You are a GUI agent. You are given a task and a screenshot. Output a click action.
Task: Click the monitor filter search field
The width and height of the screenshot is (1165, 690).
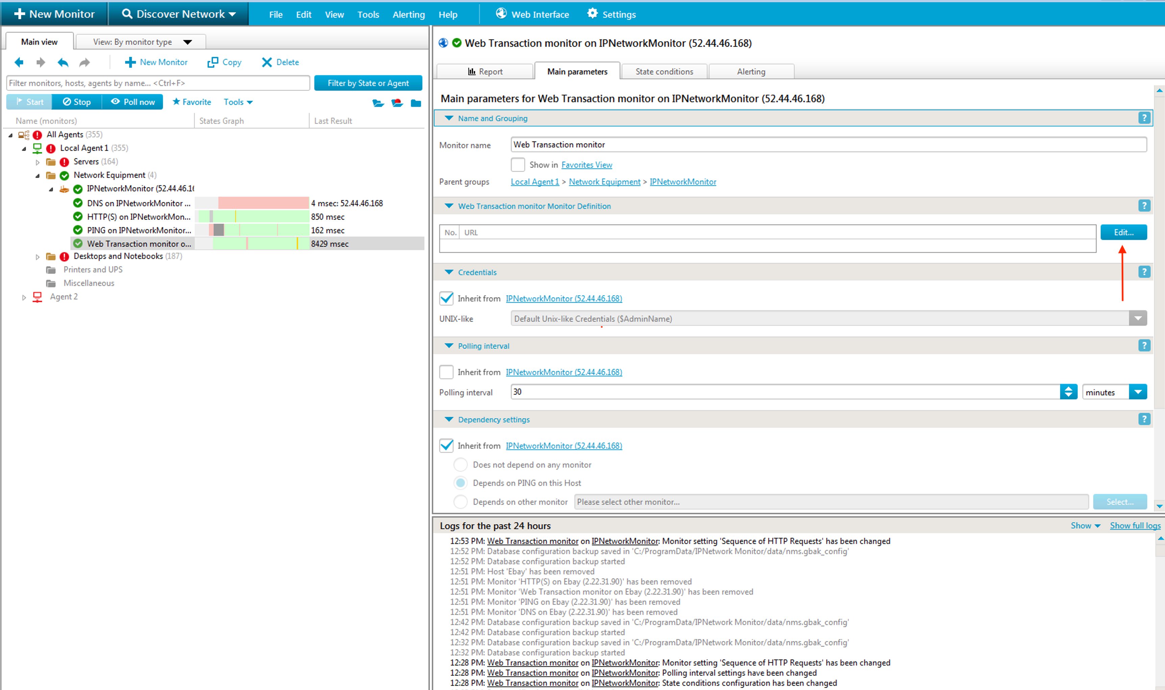coord(158,83)
